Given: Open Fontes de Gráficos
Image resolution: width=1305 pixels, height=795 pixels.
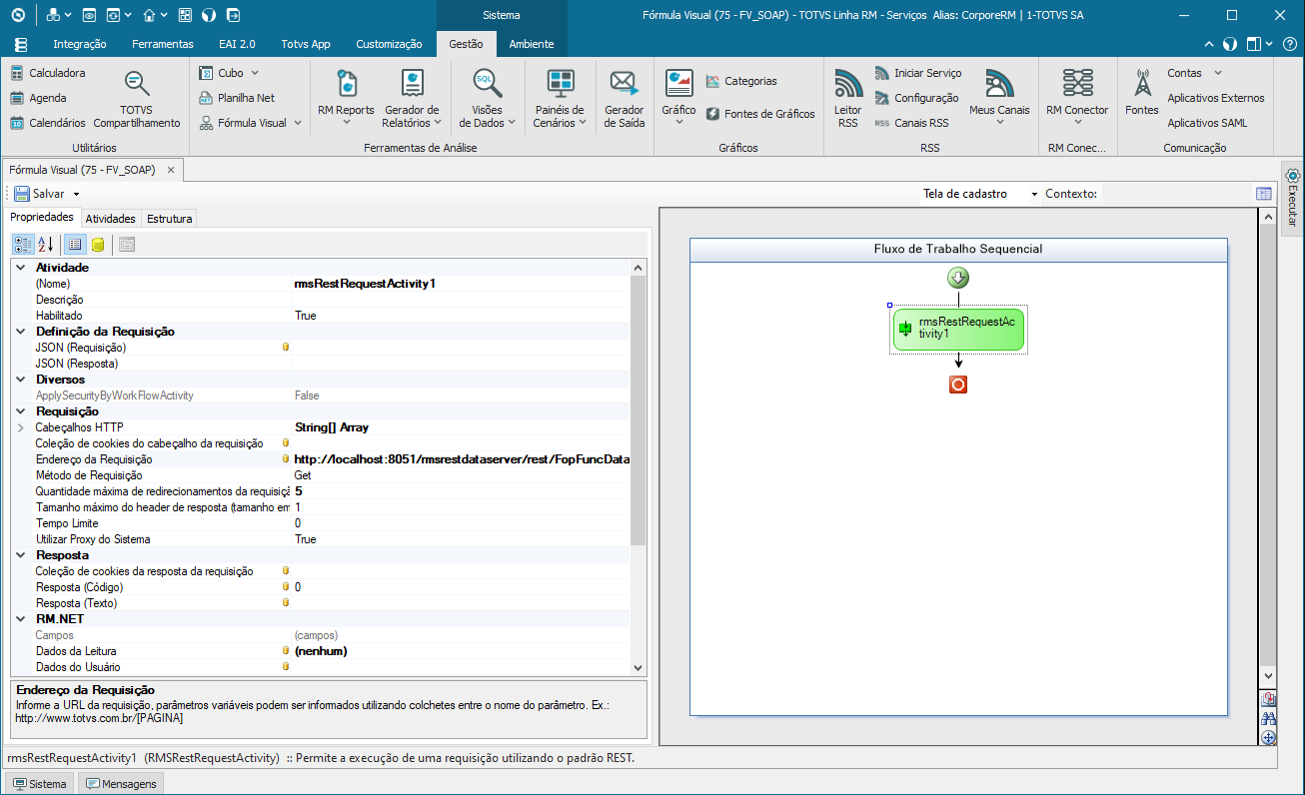Looking at the screenshot, I should click(760, 114).
